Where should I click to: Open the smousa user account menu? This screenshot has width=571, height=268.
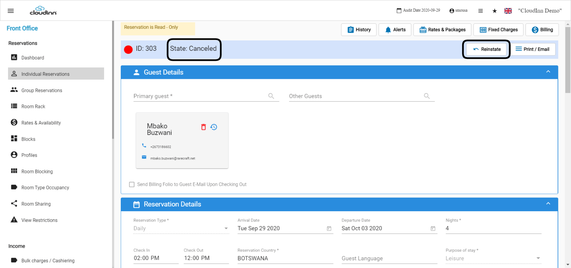(x=458, y=11)
